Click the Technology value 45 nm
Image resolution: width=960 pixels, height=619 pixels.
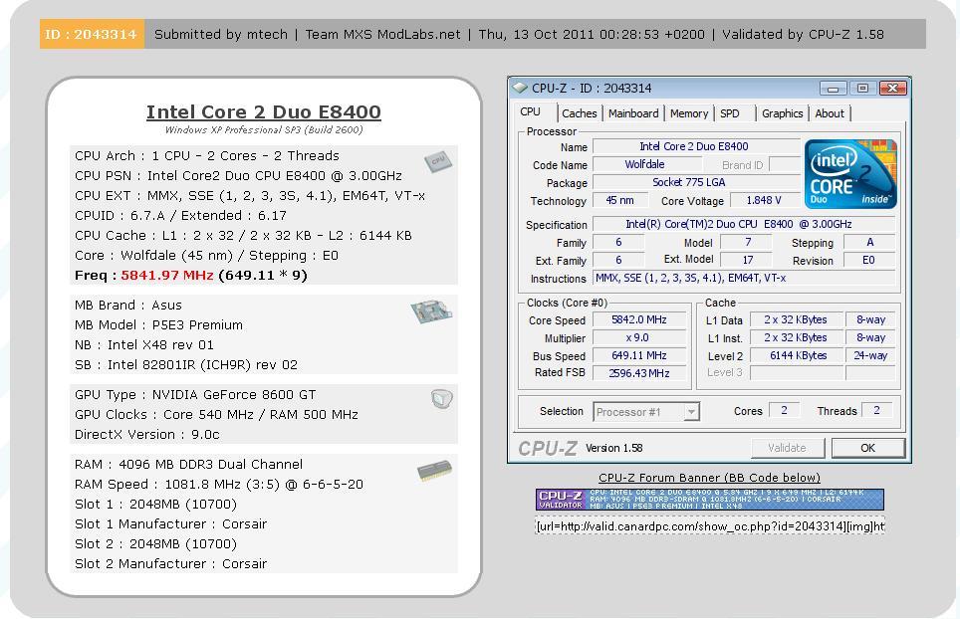619,200
